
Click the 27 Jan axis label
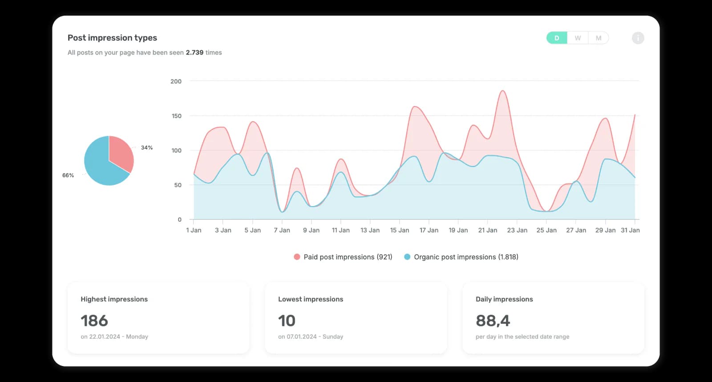(x=576, y=230)
